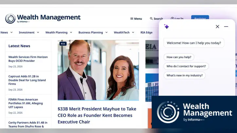Expand the Business Planning dropdown chevron
This screenshot has height=133, width=237.
[x=106, y=32]
